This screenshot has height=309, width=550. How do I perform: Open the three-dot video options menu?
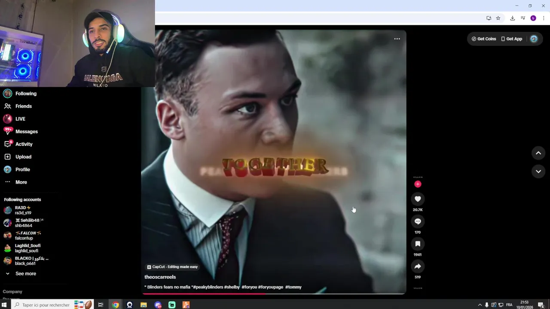pos(397,39)
